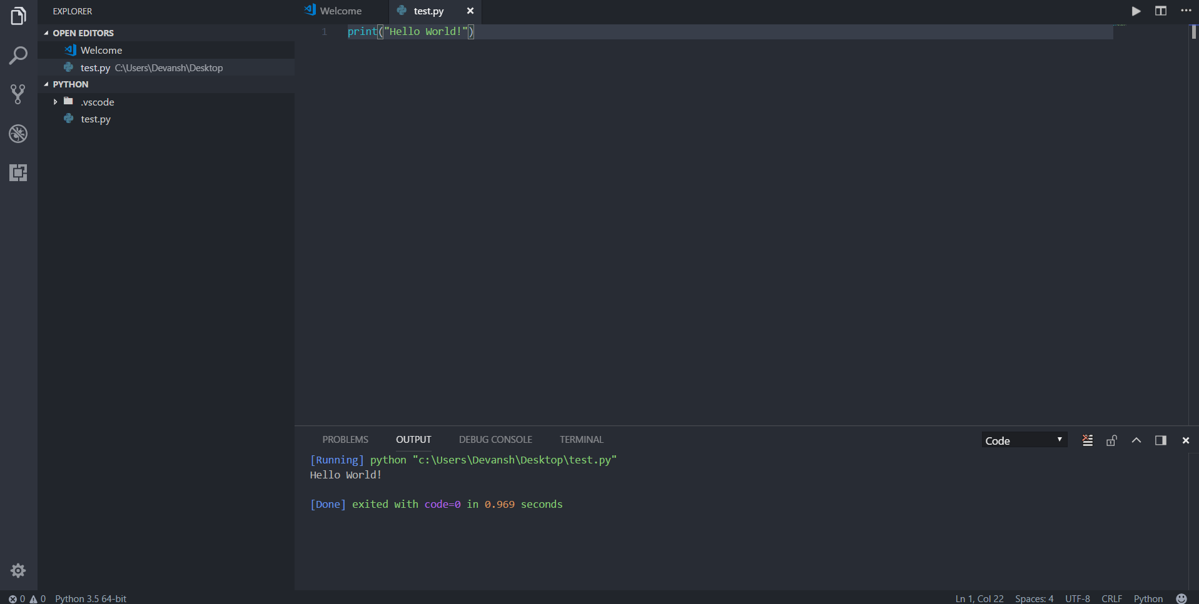Change the Python 3.5 64-bit interpreter
The width and height of the screenshot is (1199, 604).
tap(91, 598)
